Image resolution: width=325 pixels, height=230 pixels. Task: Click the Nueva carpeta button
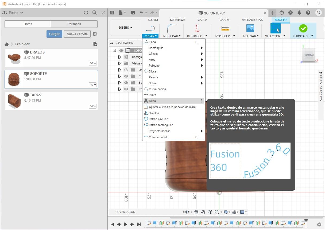77,34
